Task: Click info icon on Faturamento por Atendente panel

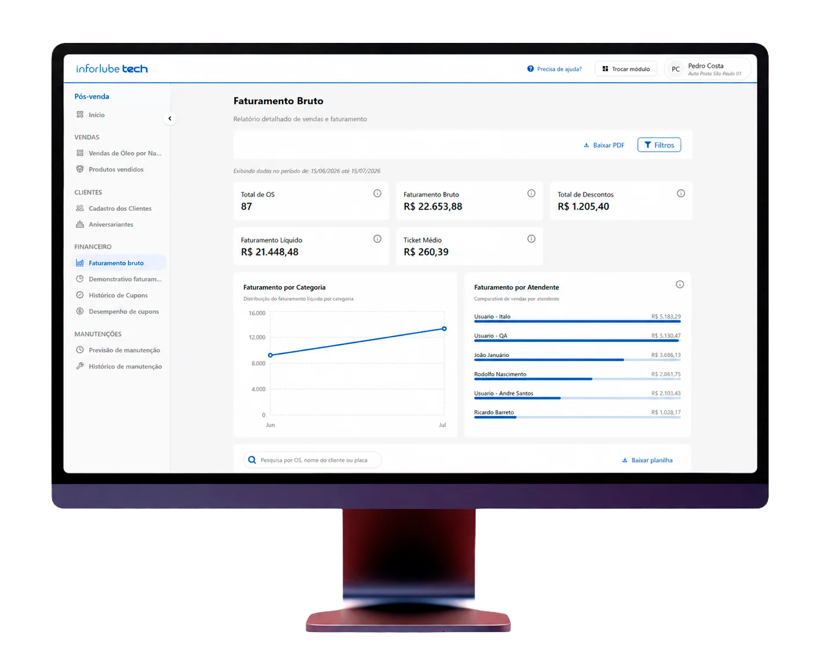Action: tap(680, 284)
